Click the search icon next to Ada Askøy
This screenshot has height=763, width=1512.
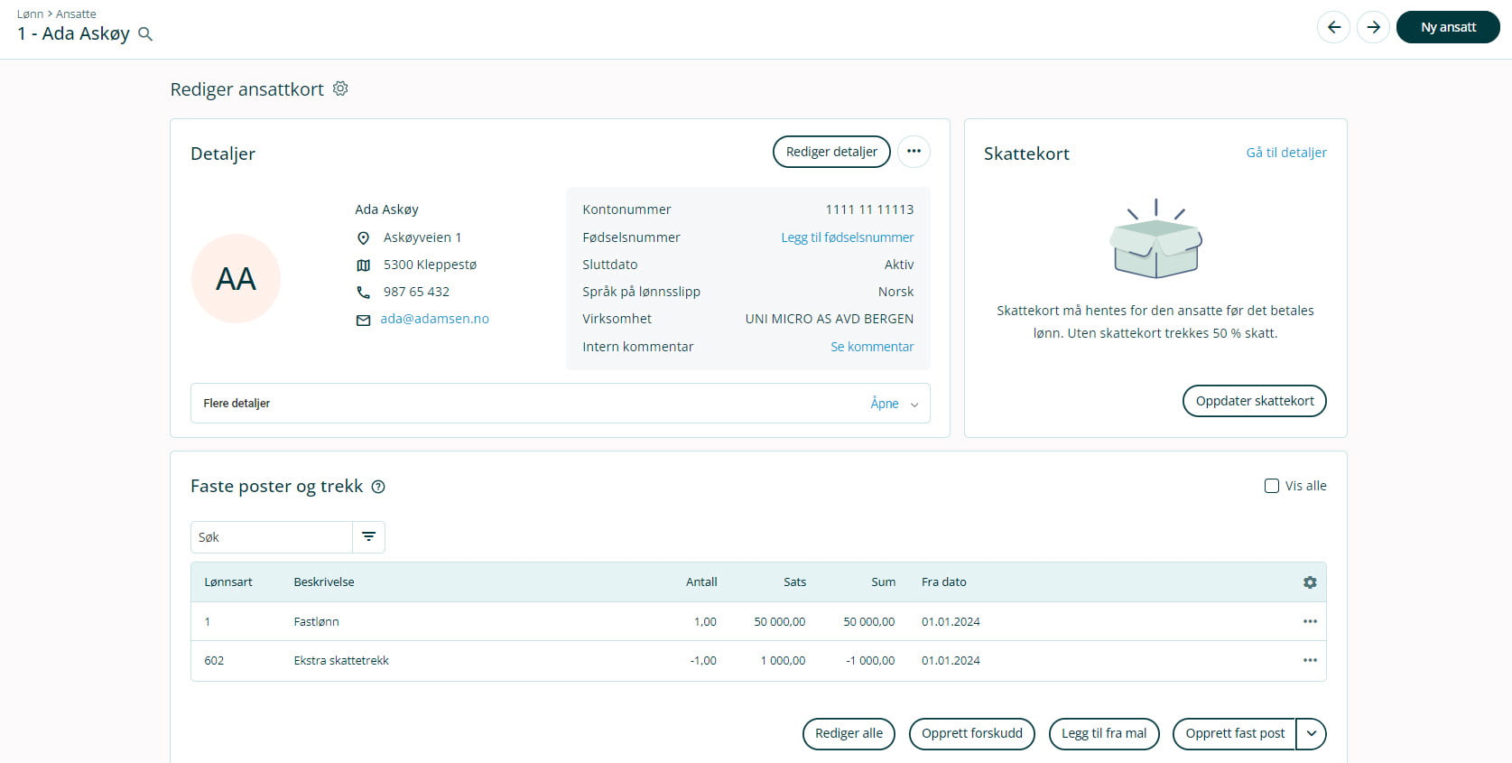145,34
